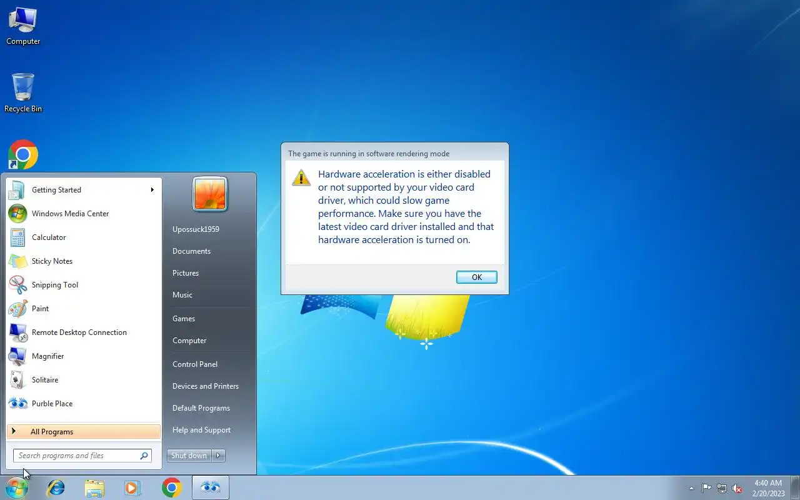Select Remote Desktop Connection label
800x500 pixels.
click(79, 332)
